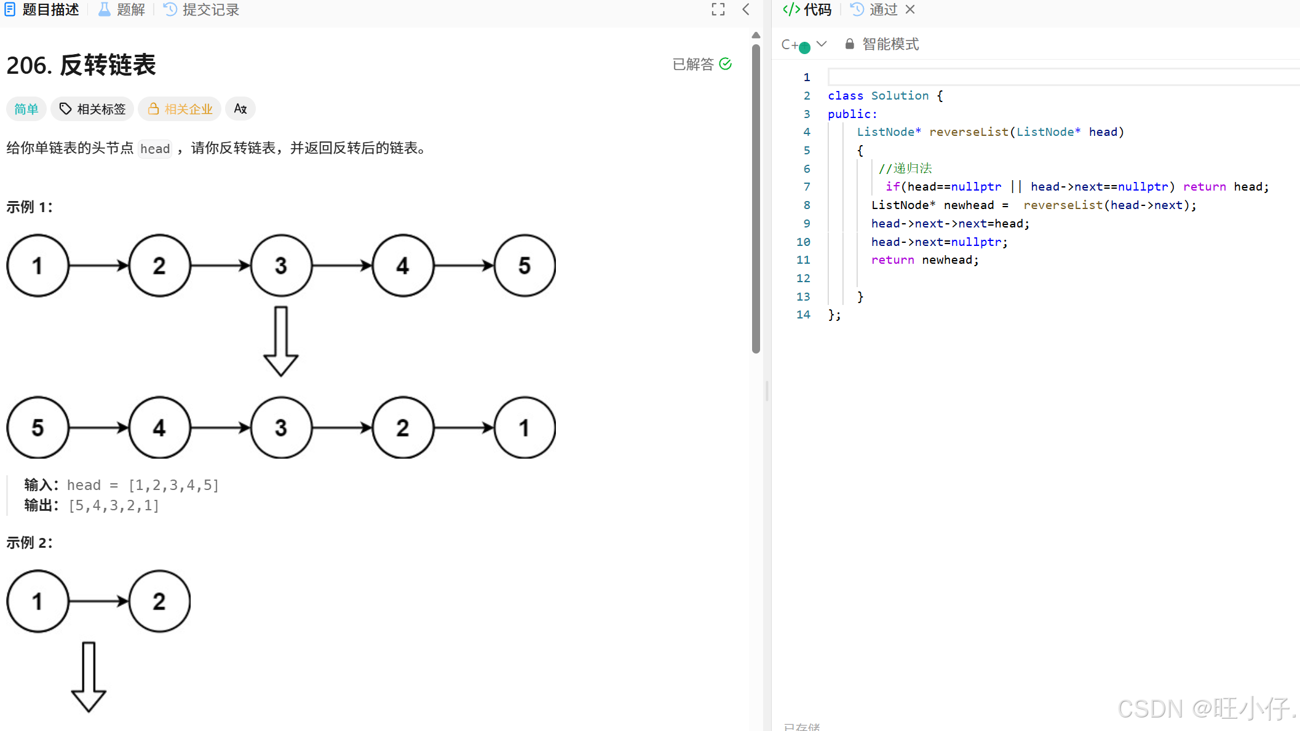Viewport: 1300px width, 731px height.
Task: Open the 通过 result tab
Action: click(875, 9)
